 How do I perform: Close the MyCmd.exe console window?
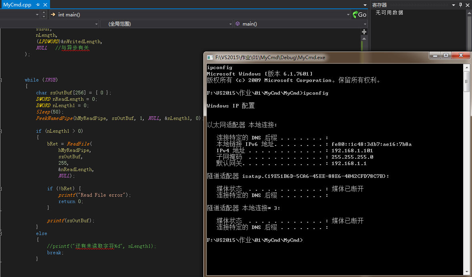tap(460, 55)
